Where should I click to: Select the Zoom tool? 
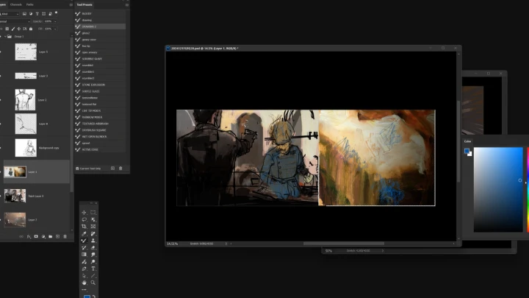[x=93, y=283]
